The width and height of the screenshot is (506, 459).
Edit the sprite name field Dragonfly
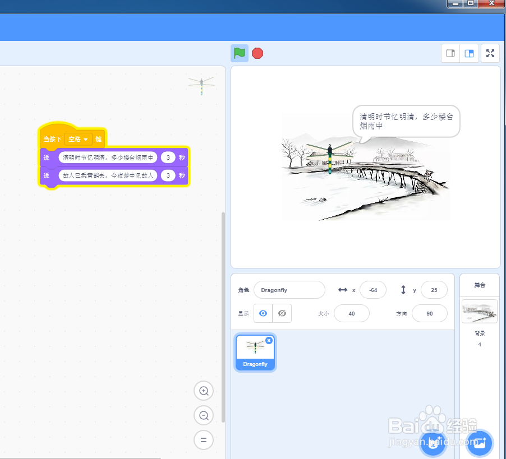pyautogui.click(x=289, y=290)
